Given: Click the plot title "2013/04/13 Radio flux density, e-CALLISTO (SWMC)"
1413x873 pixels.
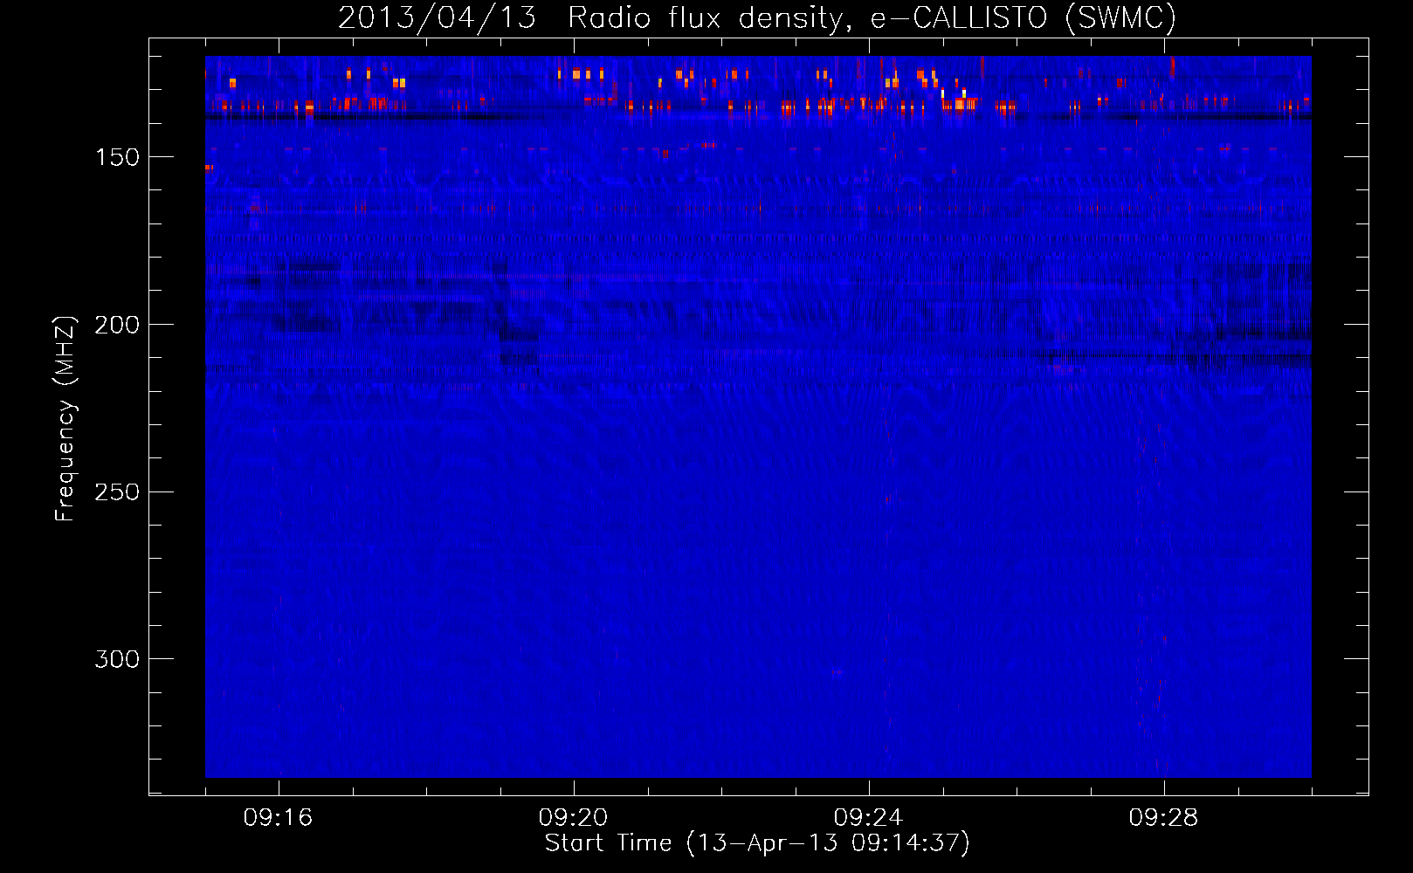Looking at the screenshot, I should tap(757, 17).
